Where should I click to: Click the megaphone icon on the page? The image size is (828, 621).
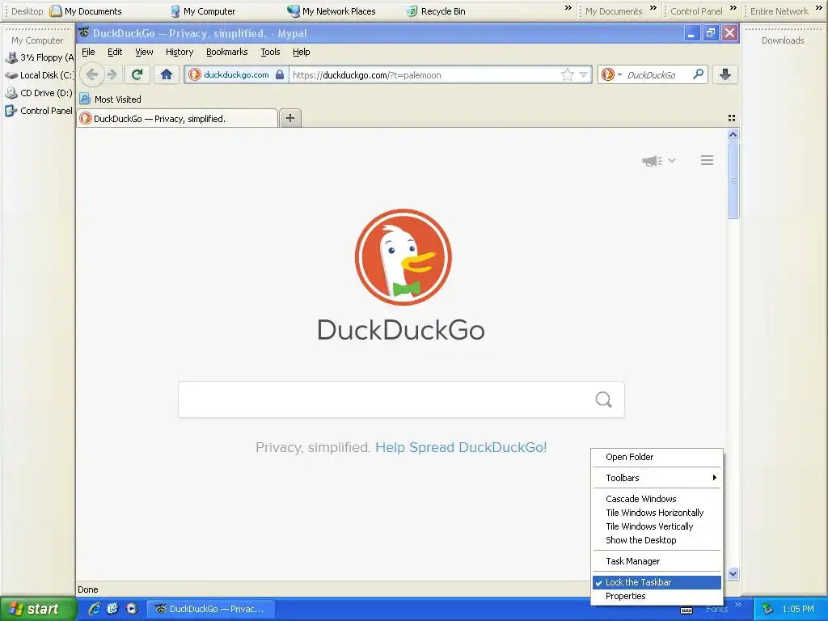653,161
